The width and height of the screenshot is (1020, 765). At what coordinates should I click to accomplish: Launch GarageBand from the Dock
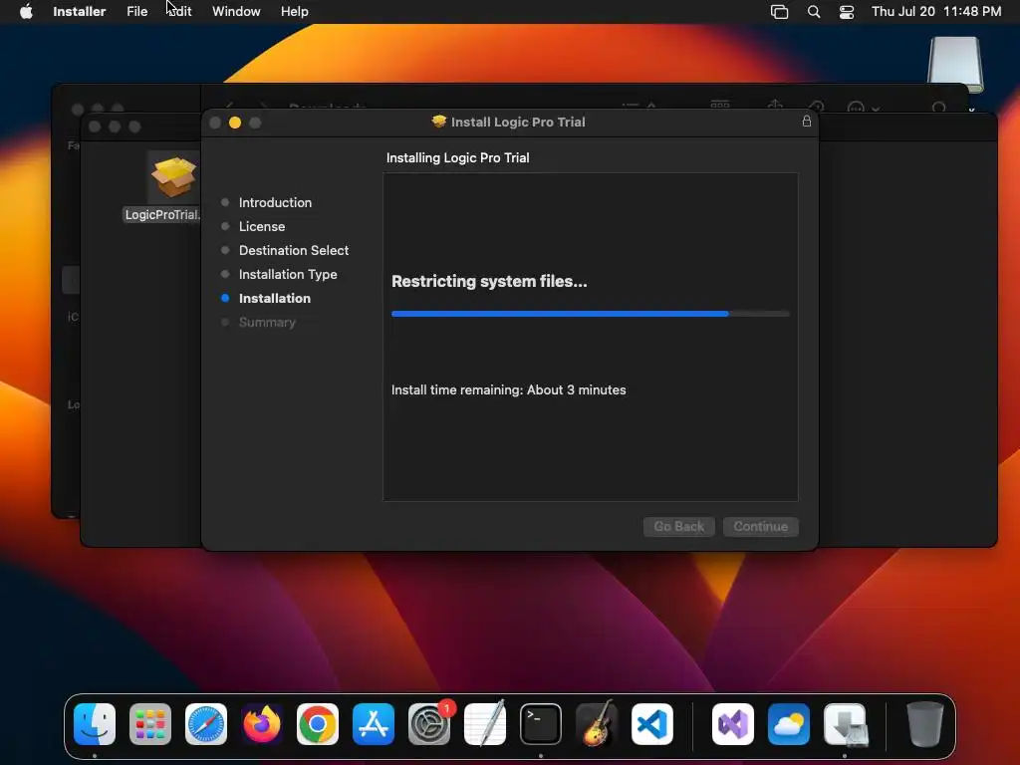[x=597, y=724]
